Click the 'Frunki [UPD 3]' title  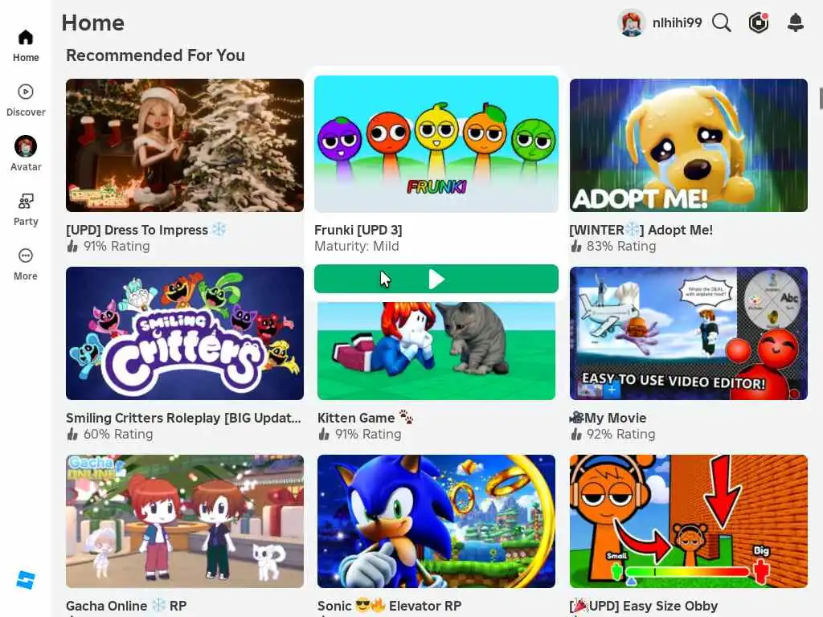(358, 230)
